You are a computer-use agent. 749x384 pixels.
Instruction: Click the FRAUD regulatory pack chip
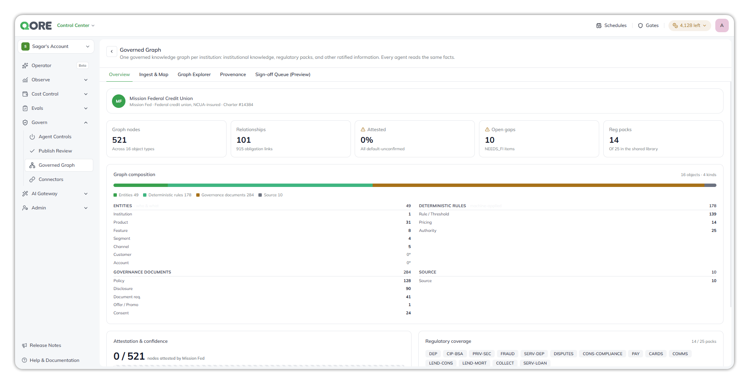point(507,354)
